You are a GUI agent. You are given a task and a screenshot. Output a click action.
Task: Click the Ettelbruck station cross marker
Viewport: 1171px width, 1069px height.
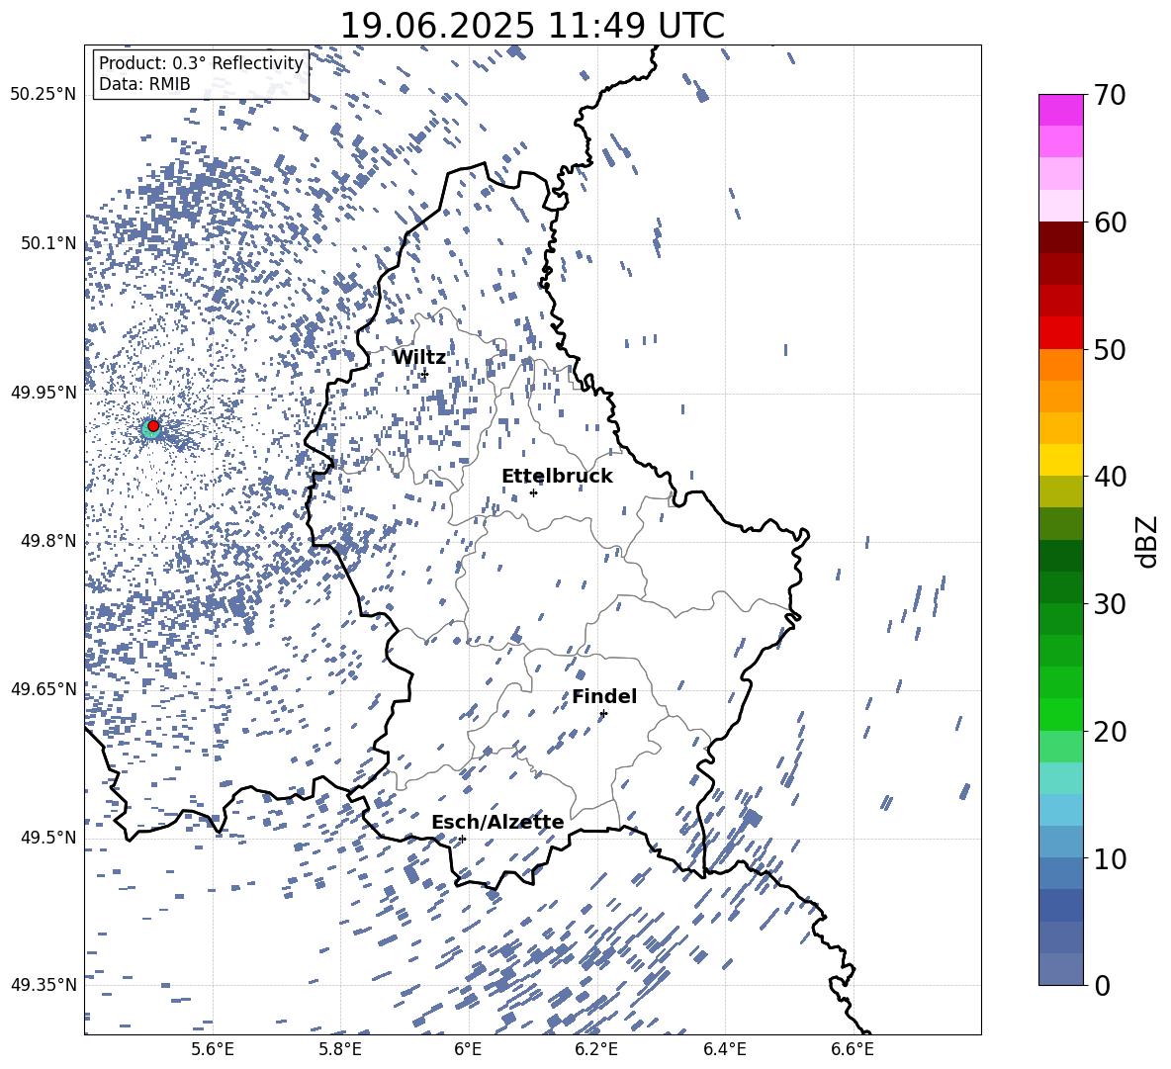tap(533, 492)
